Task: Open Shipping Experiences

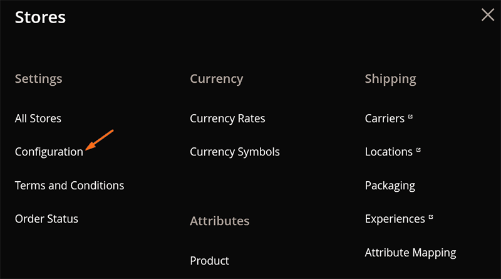Action: 395,219
